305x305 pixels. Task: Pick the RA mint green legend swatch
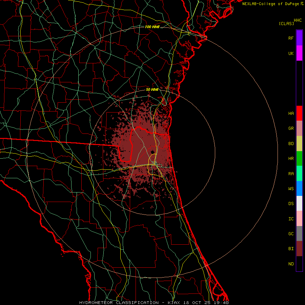[299, 174]
